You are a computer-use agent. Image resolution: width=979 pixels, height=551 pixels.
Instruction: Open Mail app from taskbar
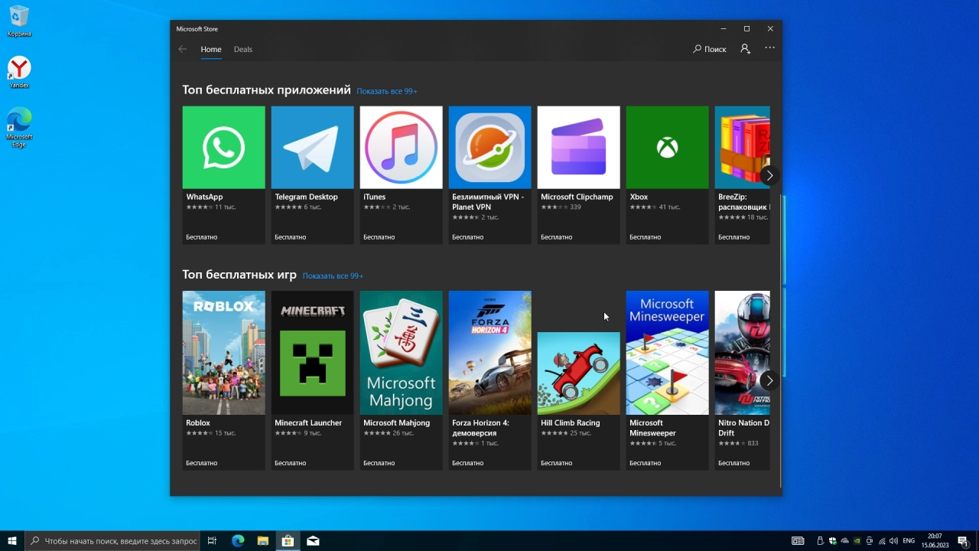[313, 541]
